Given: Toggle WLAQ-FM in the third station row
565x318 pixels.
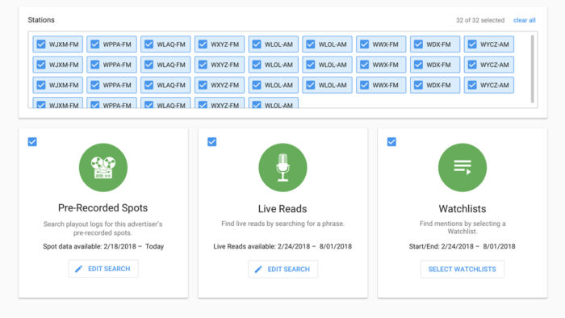Looking at the screenshot, I should [165, 85].
